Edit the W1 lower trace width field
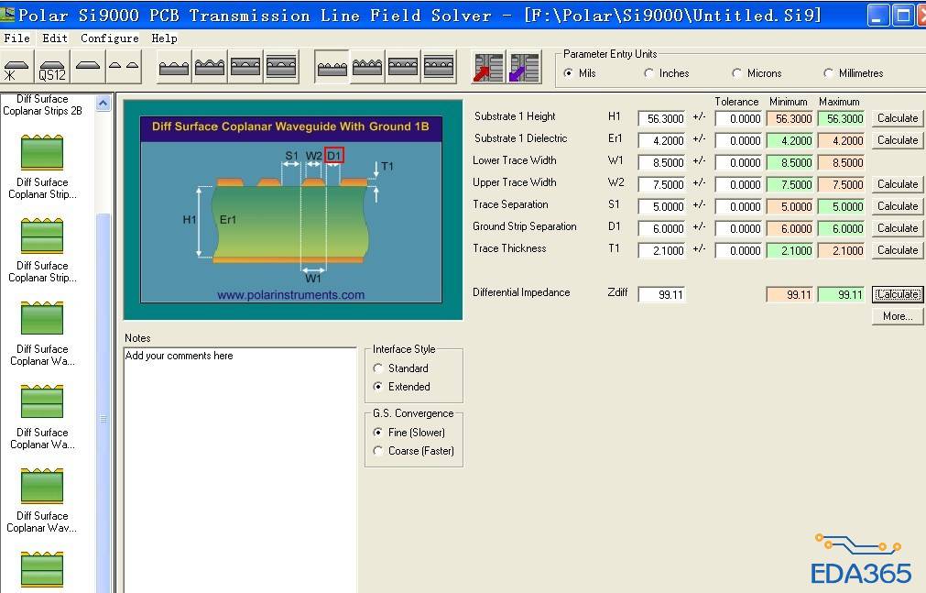The image size is (926, 593). (661, 162)
